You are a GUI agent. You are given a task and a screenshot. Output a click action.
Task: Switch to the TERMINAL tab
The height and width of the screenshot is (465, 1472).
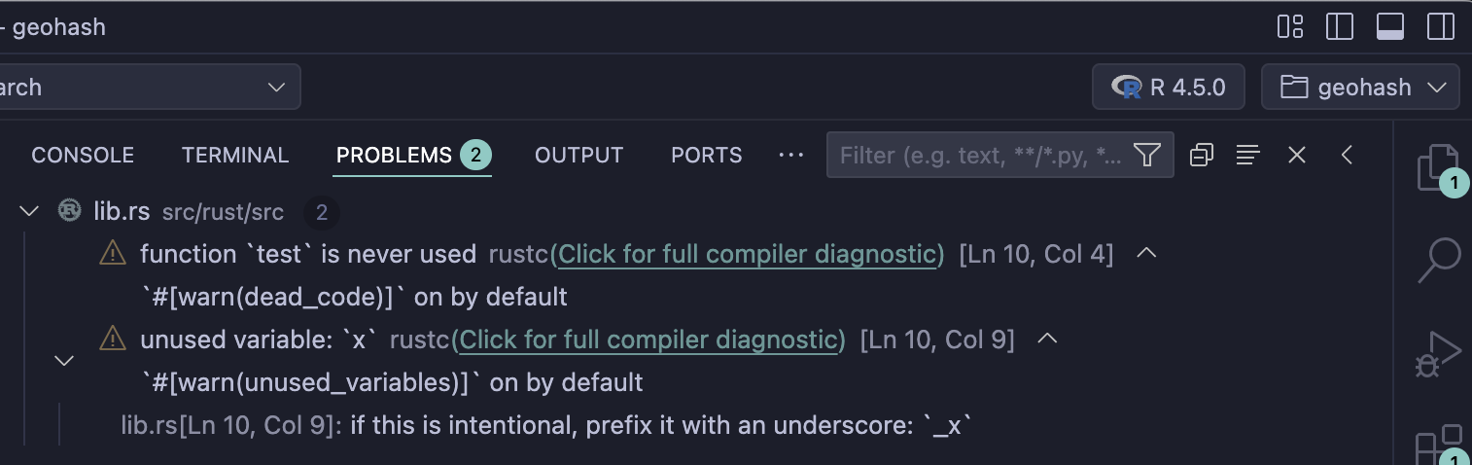point(235,156)
